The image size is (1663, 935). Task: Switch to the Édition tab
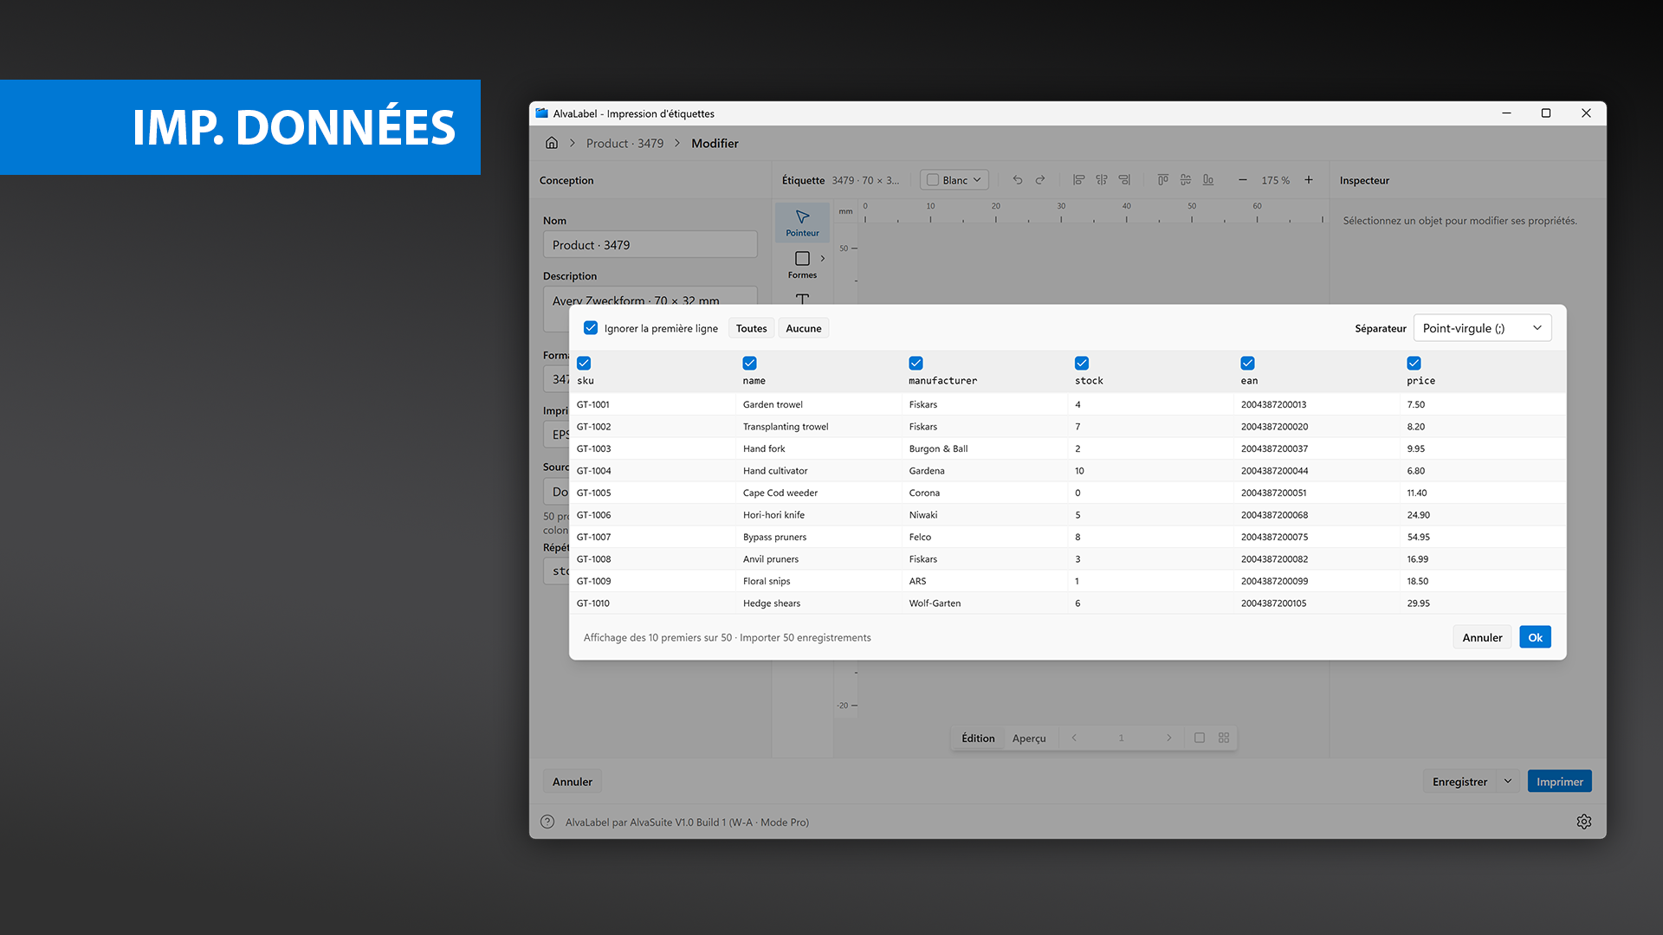pyautogui.click(x=978, y=738)
